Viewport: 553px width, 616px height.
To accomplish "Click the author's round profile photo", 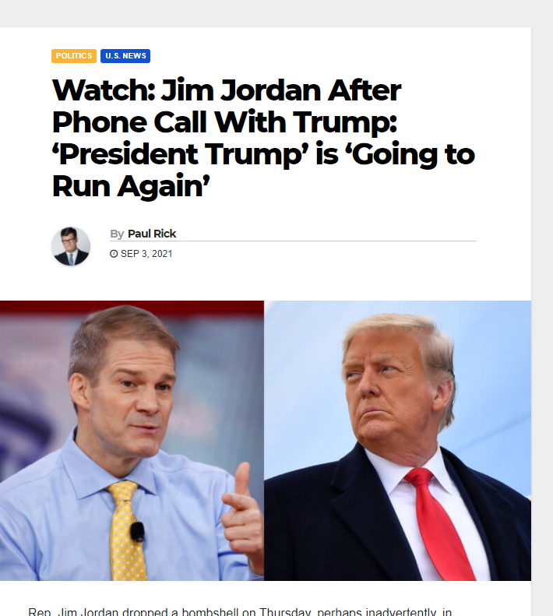I will pos(71,246).
